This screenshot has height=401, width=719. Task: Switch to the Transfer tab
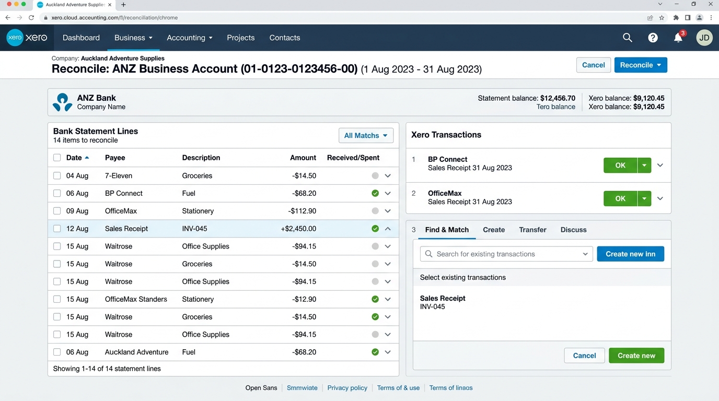pos(532,230)
